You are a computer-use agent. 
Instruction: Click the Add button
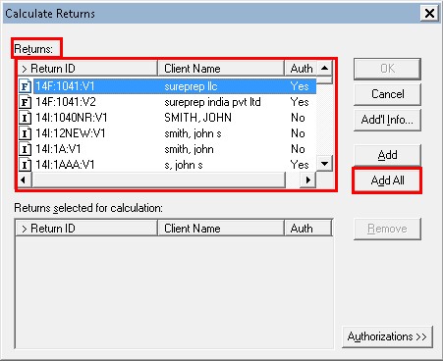[387, 154]
